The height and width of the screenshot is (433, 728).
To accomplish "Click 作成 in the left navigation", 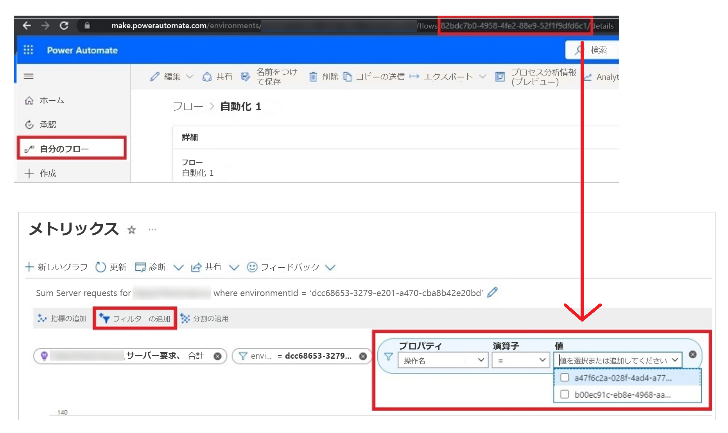I will [x=40, y=173].
